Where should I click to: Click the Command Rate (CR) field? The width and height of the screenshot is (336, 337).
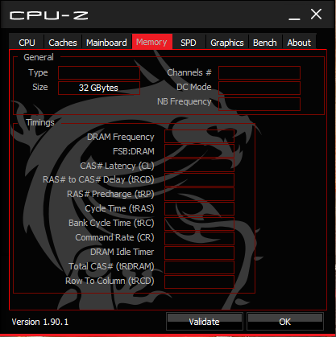click(x=199, y=238)
